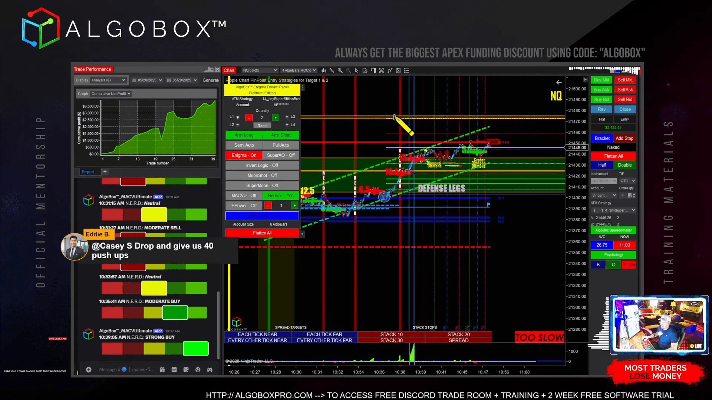Open the Display Analysis ($) dropdown

click(x=108, y=80)
